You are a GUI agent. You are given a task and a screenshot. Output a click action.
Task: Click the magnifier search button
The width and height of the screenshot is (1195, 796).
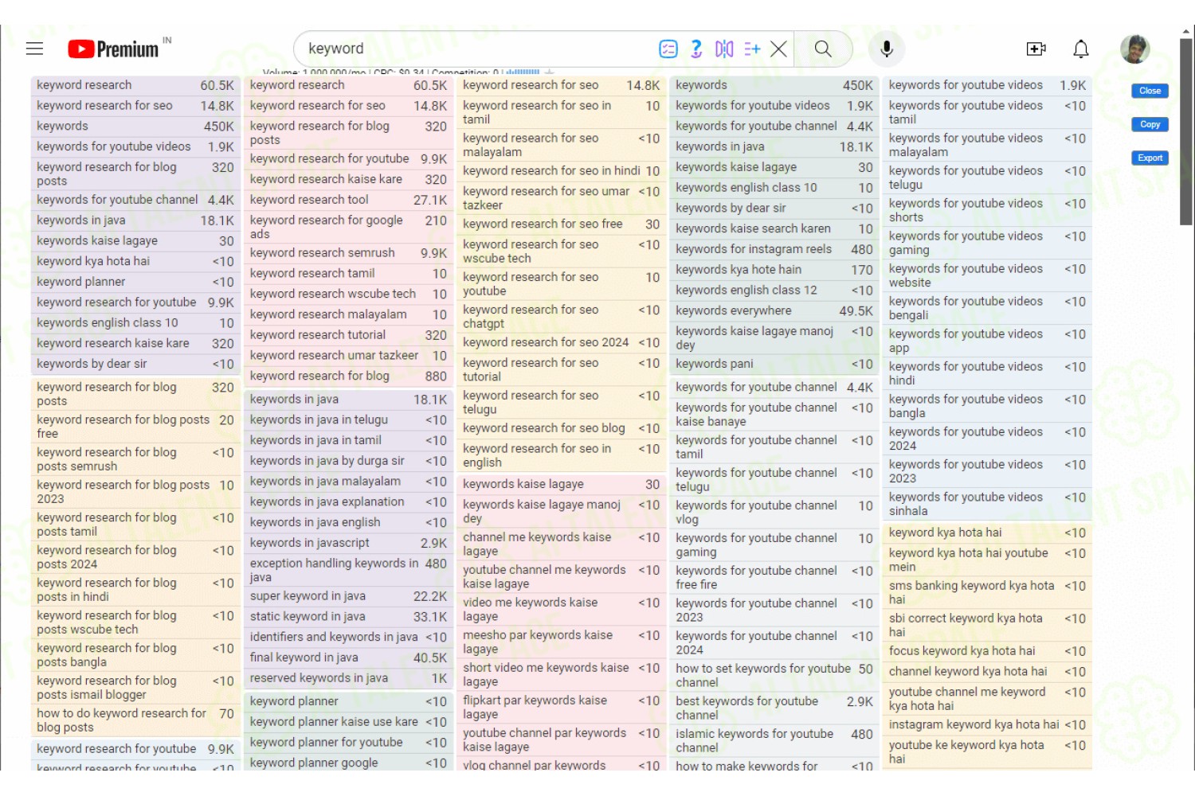823,49
